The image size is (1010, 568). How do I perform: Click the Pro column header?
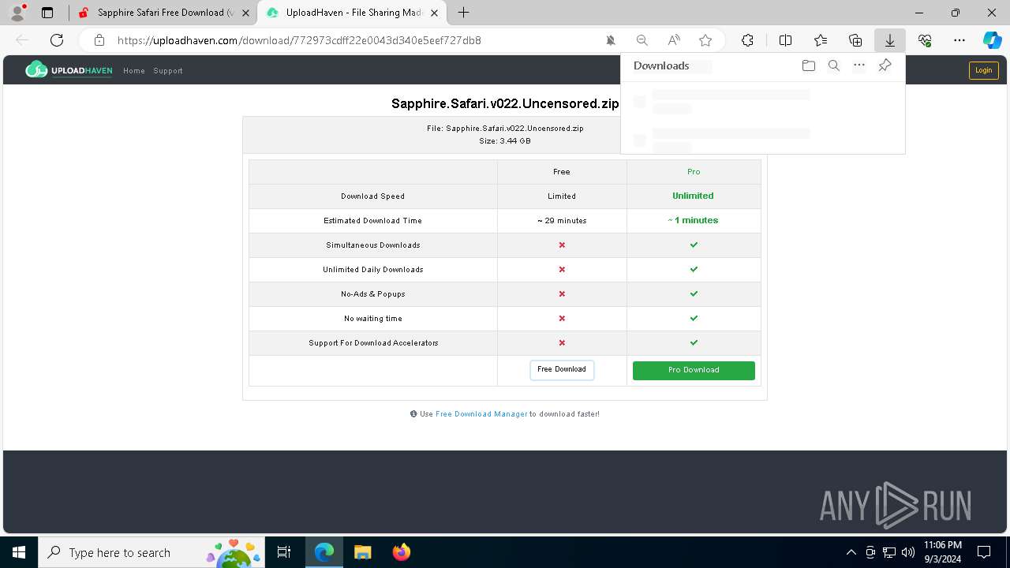[694, 171]
